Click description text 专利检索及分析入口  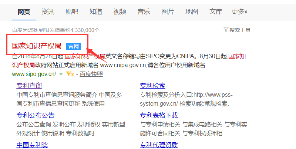tap(166, 95)
